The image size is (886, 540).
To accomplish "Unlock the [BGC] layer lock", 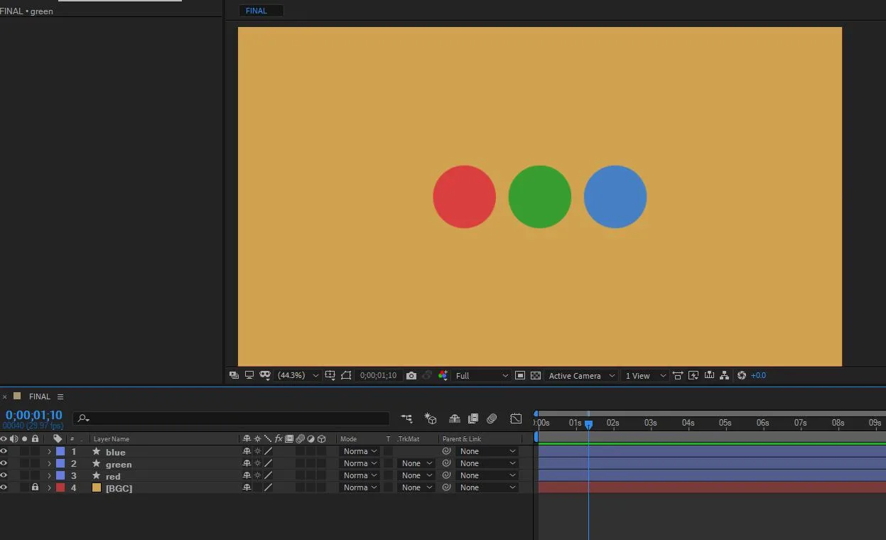I will click(x=35, y=487).
